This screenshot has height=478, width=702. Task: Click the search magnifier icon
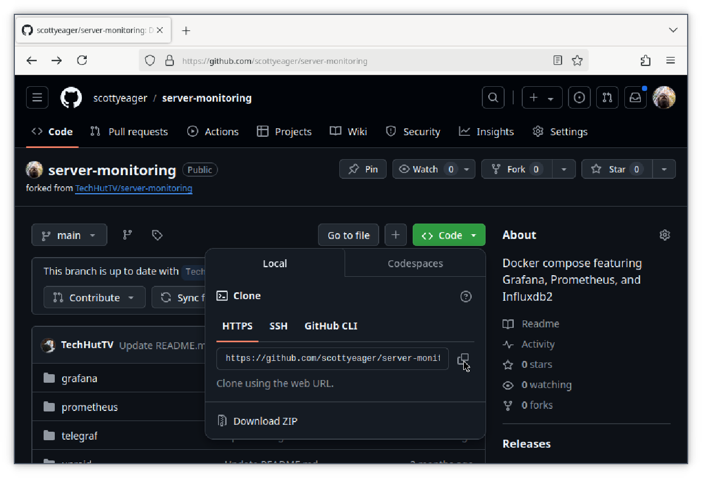pyautogui.click(x=492, y=97)
